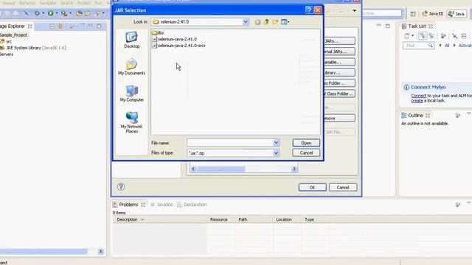Click the Debug toolbar icon
Screen dimensions: 472x265
click(37, 13)
